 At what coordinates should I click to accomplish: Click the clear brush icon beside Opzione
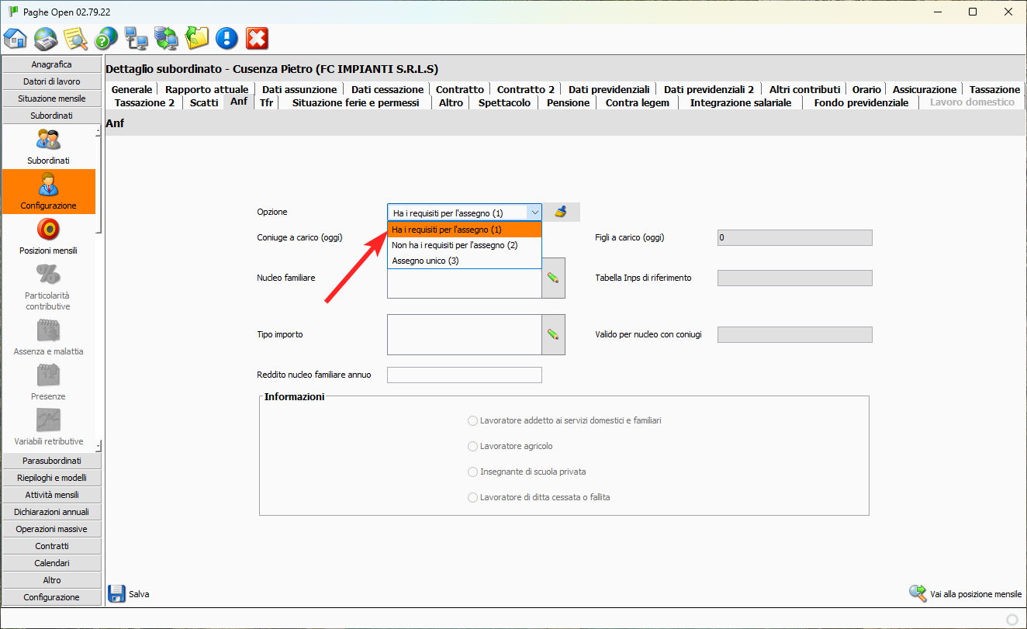[561, 212]
